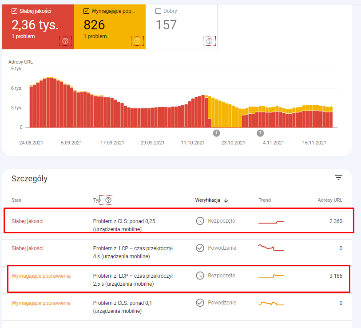Viewport: 361px width, 328px height.
Task: Uncheck the Słabej jakości checkbox
Action: click(x=15, y=11)
